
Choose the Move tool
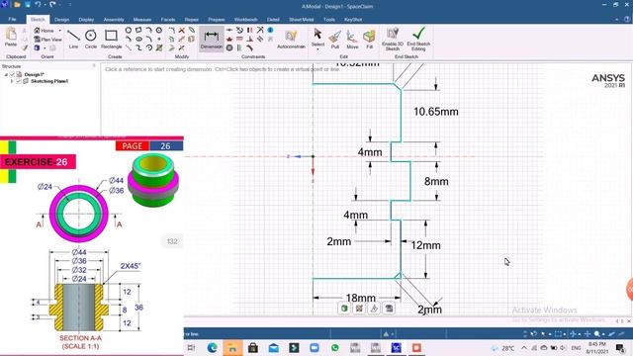point(352,40)
